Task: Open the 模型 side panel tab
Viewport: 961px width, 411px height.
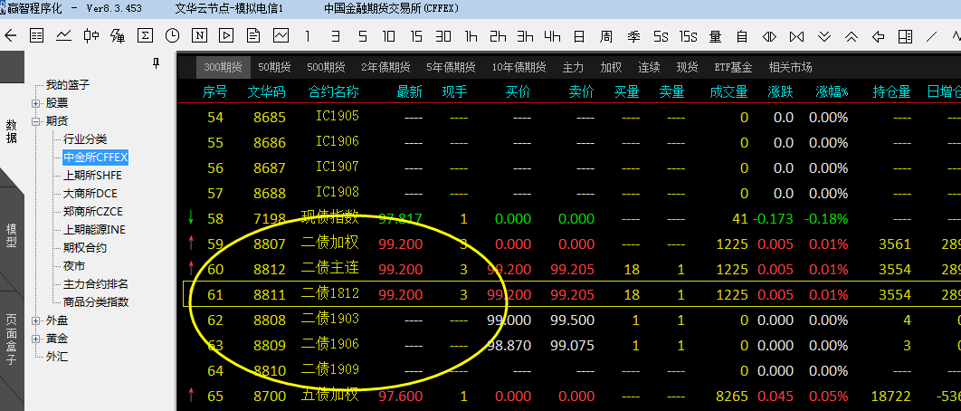Action: (12, 235)
